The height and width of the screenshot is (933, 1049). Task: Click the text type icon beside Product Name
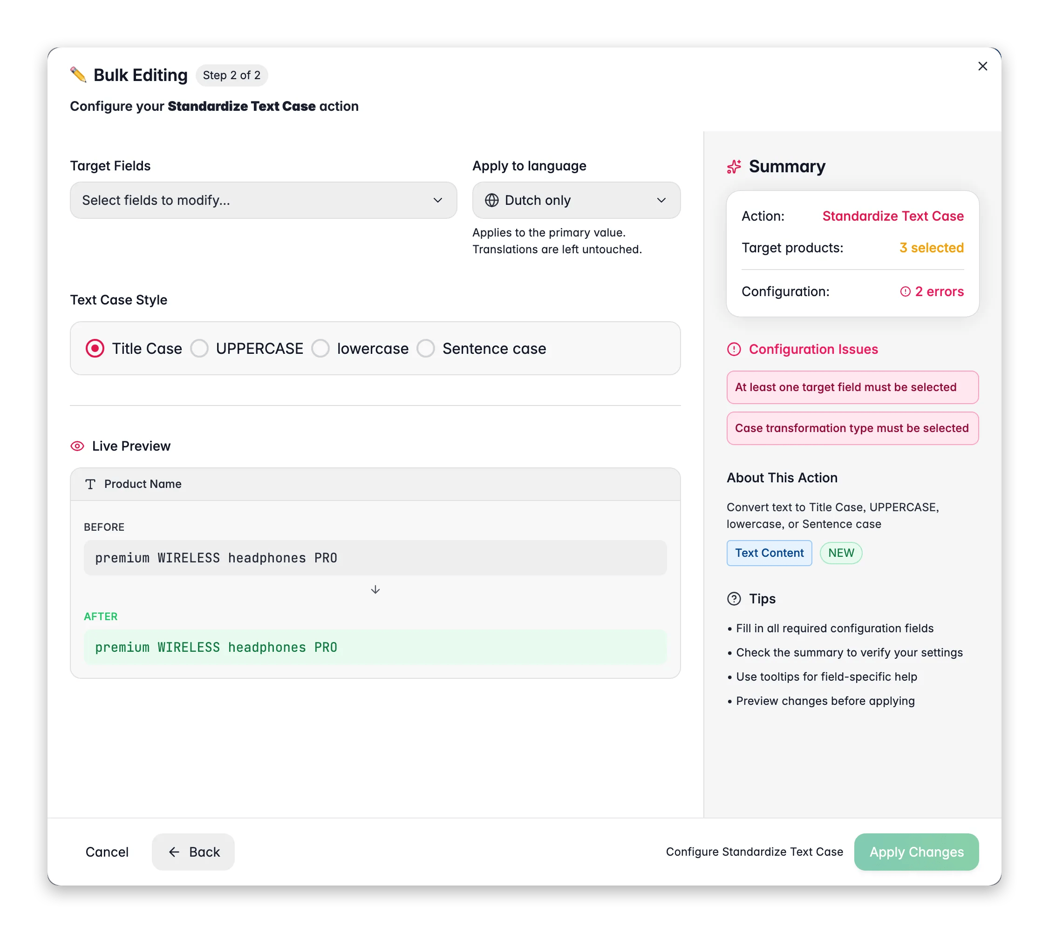(x=90, y=484)
